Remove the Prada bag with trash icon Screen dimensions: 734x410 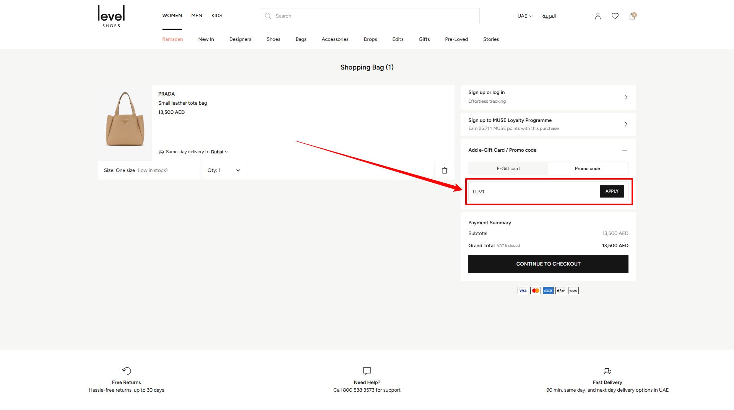pyautogui.click(x=445, y=170)
